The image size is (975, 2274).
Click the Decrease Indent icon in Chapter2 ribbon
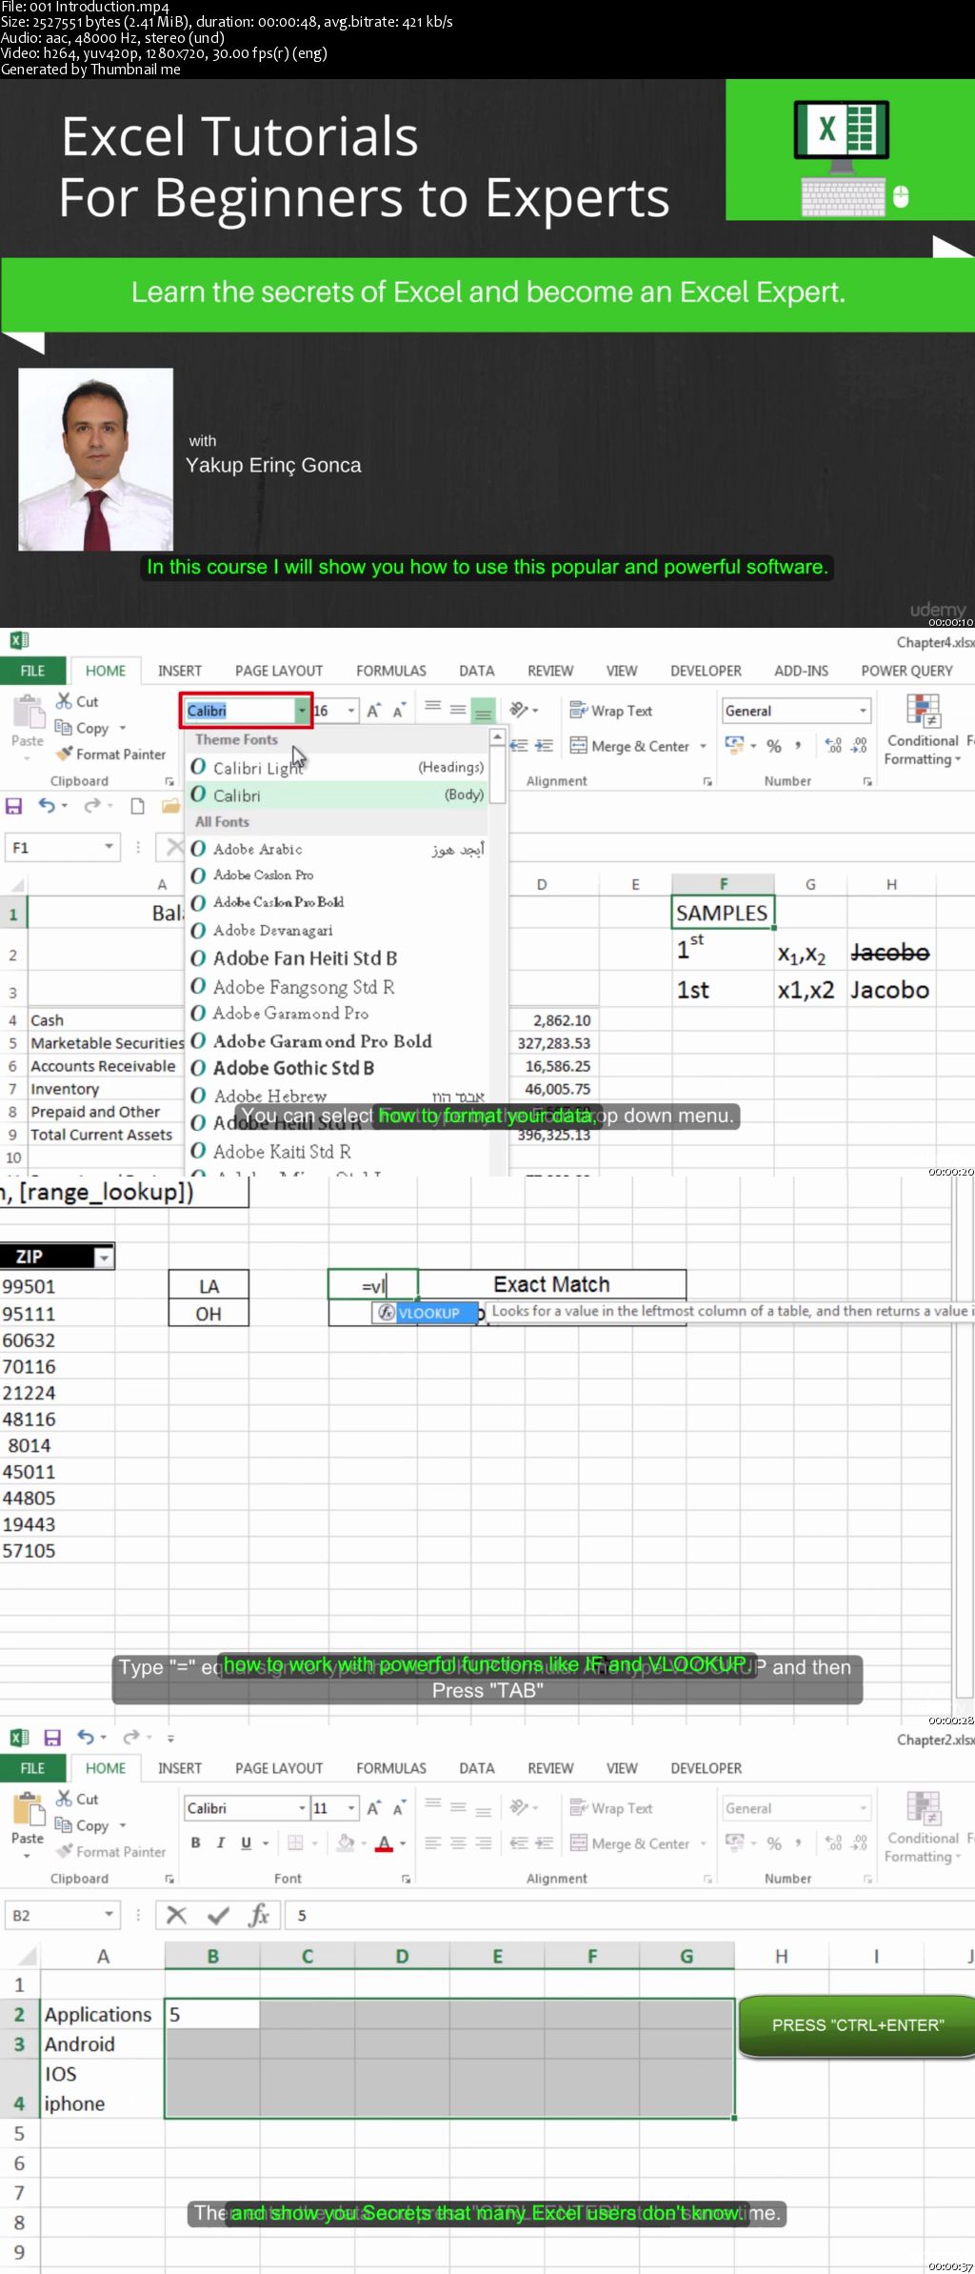[x=519, y=1843]
